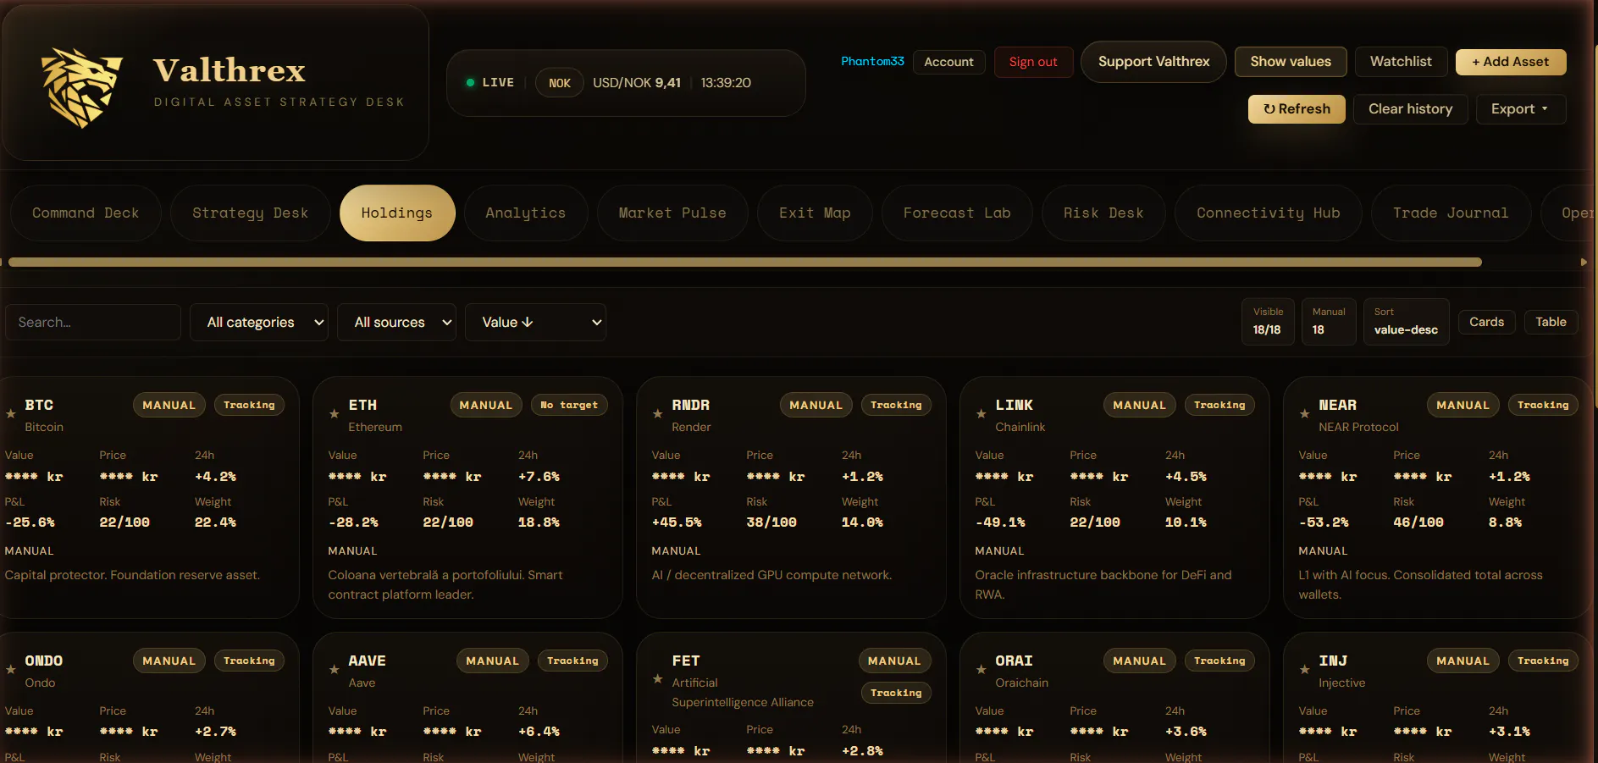Click the MANUAL badge on NEAR
Viewport: 1598px width, 763px height.
tap(1463, 406)
